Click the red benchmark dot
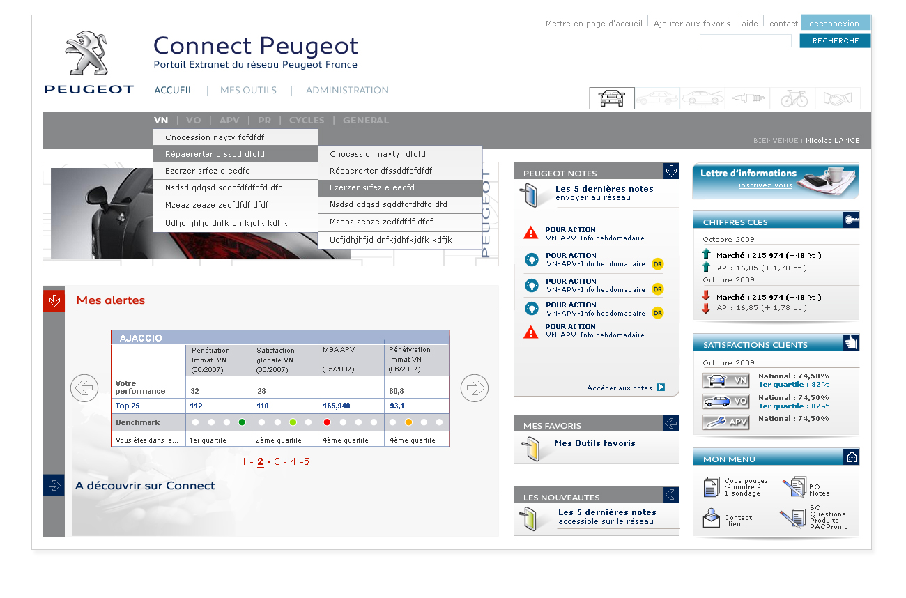This screenshot has height=598, width=906. (327, 422)
